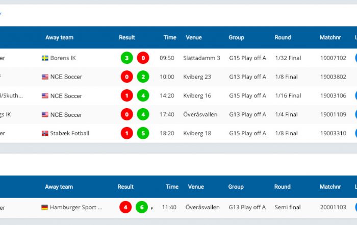Screen dimensions: 357x225
Task: Click the German flag beside Hamburger Sport
Action: tap(45, 207)
